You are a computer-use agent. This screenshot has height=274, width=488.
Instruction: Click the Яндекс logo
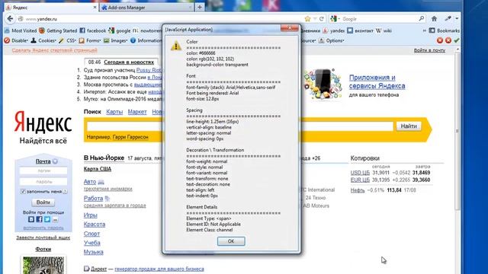43,123
